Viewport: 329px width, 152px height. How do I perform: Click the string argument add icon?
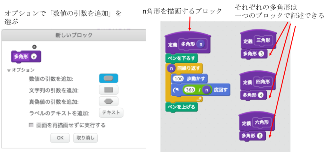[x=109, y=90]
